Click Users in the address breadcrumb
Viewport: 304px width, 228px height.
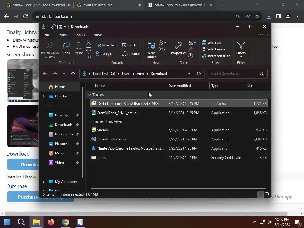click(x=126, y=74)
